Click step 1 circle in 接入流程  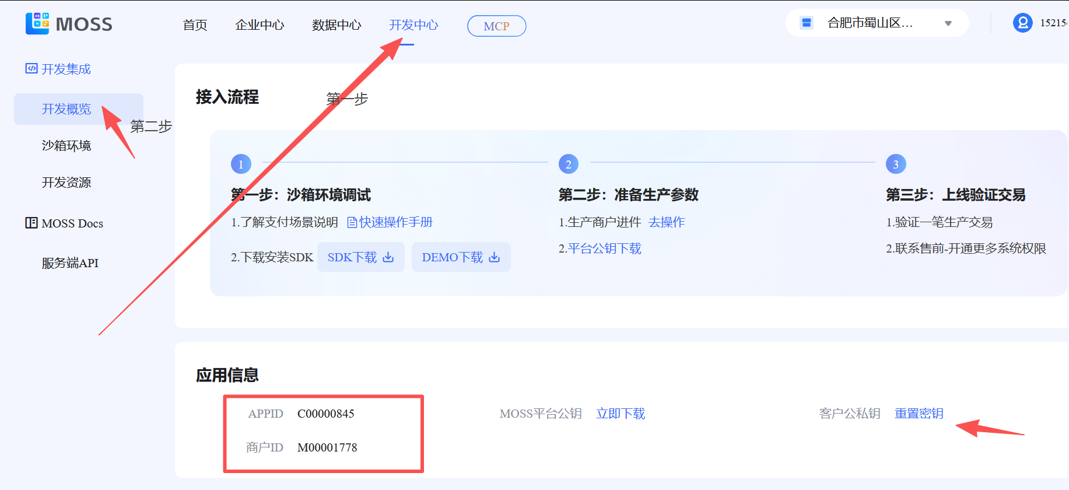(x=241, y=164)
